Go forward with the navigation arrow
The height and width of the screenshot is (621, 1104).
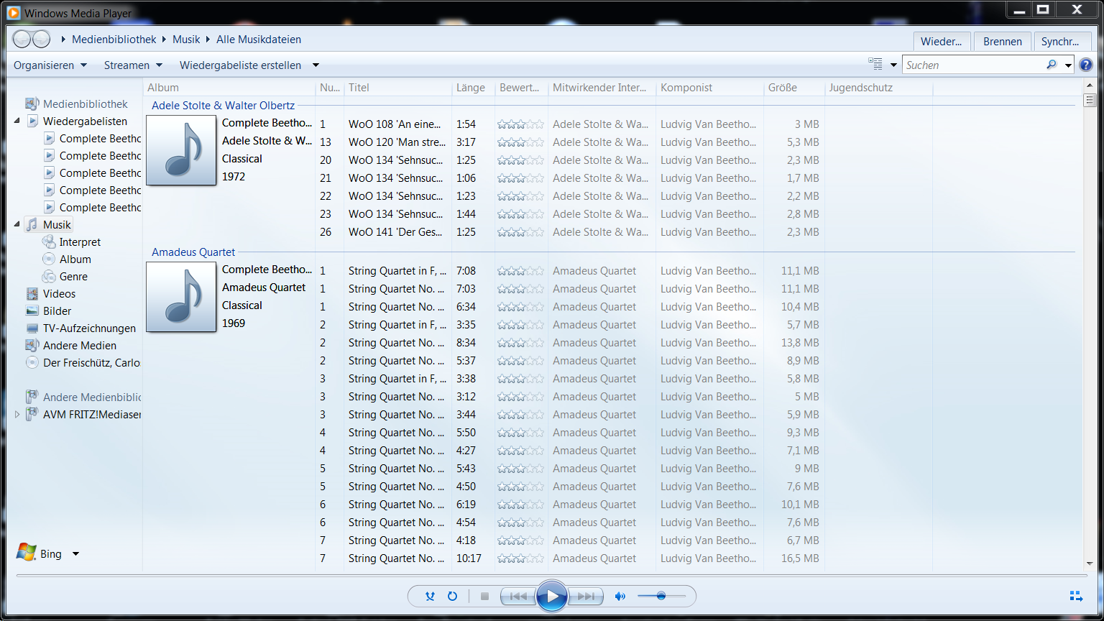tap(42, 39)
